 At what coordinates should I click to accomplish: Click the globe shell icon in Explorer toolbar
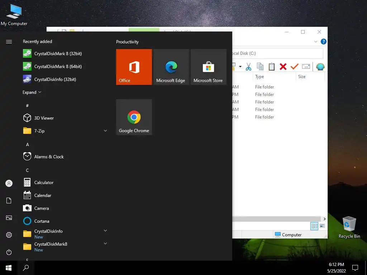[x=320, y=67]
